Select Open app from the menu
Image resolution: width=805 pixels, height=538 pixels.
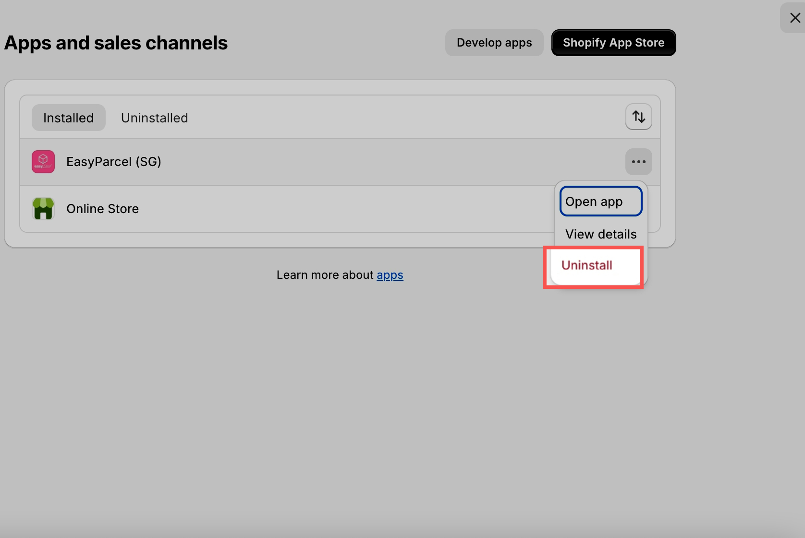point(600,202)
